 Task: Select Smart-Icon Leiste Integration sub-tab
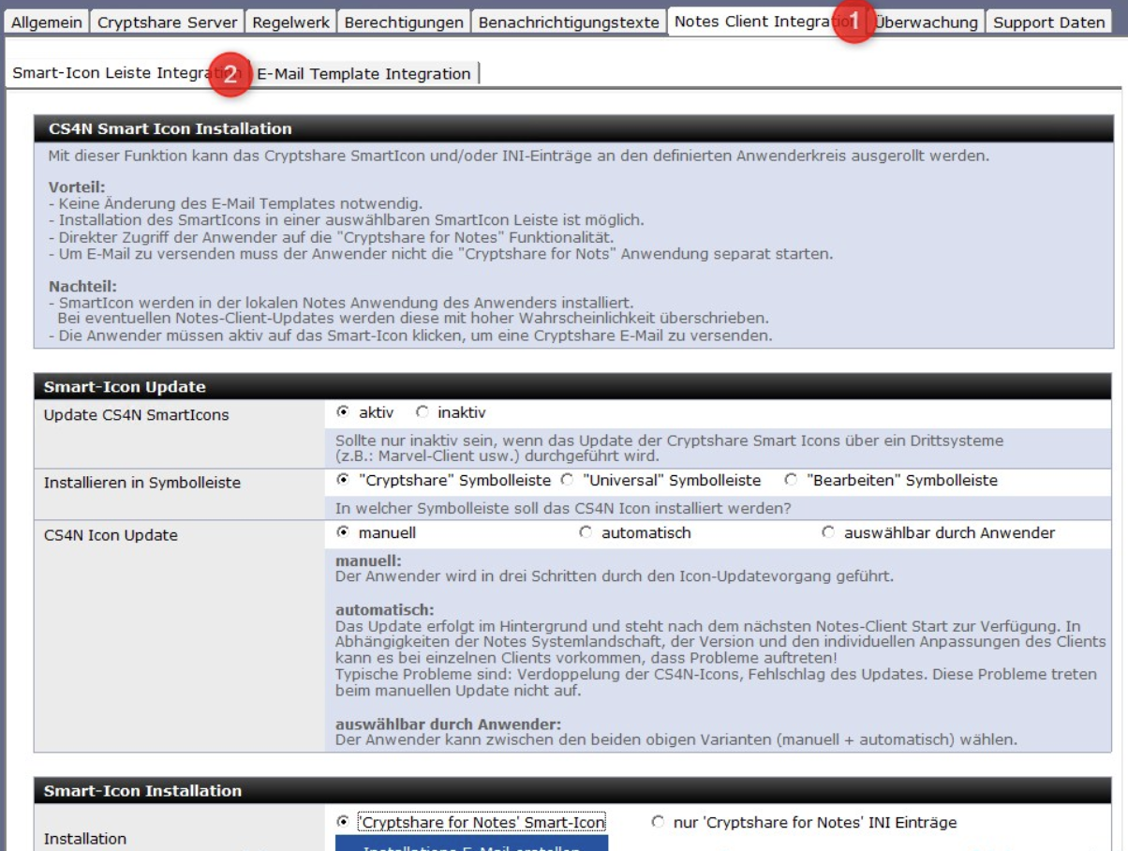[127, 73]
